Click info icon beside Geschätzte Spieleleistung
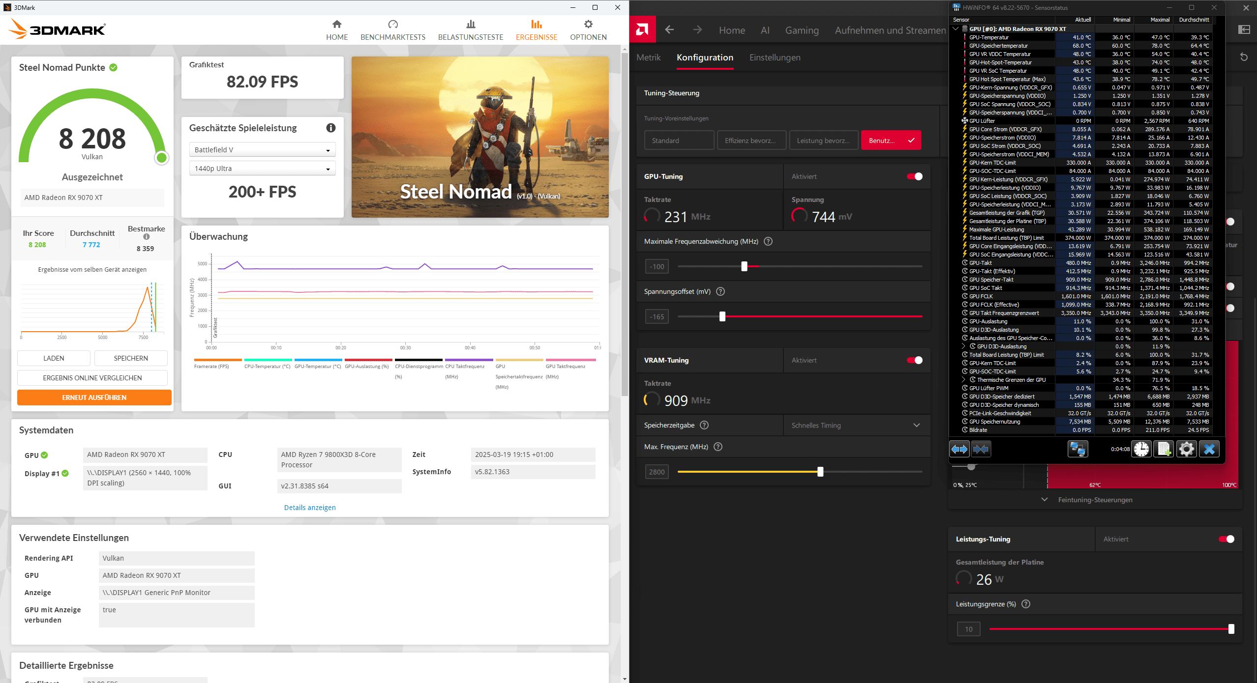 tap(331, 128)
